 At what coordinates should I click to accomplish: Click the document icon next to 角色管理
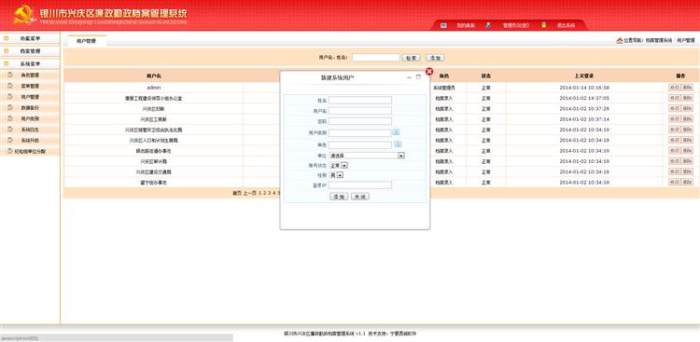point(10,75)
